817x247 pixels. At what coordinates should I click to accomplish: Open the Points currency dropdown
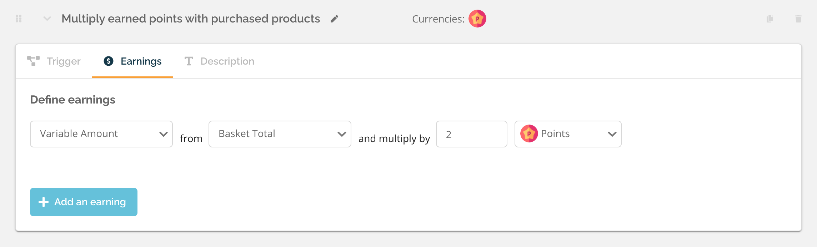pyautogui.click(x=568, y=134)
